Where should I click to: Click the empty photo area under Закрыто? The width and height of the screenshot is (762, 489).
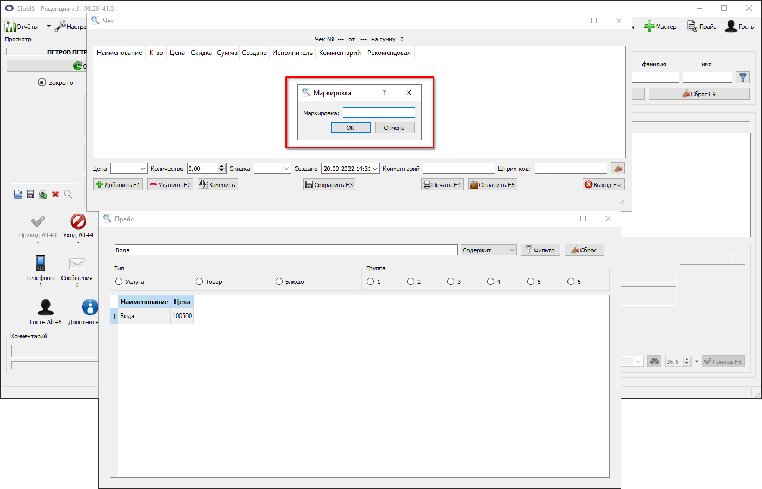pos(43,140)
